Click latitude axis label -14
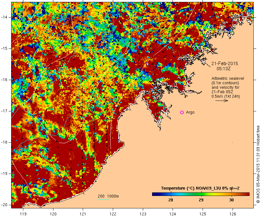 (4, 17)
